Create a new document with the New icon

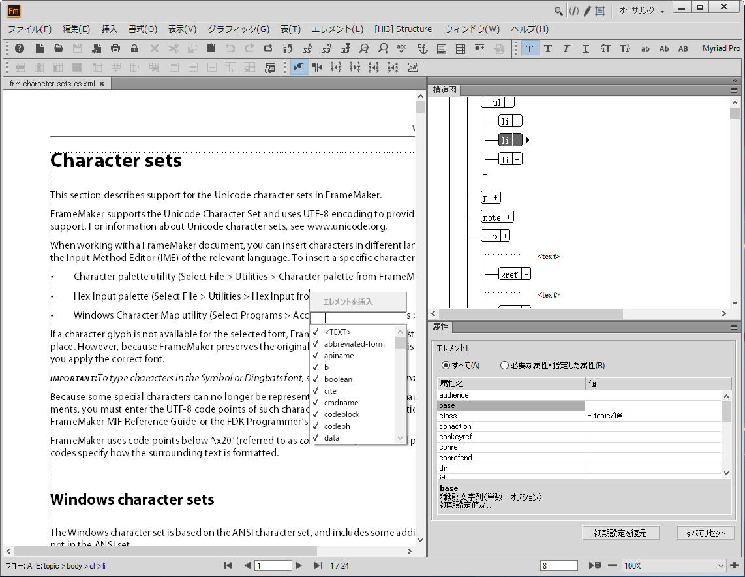[38, 48]
